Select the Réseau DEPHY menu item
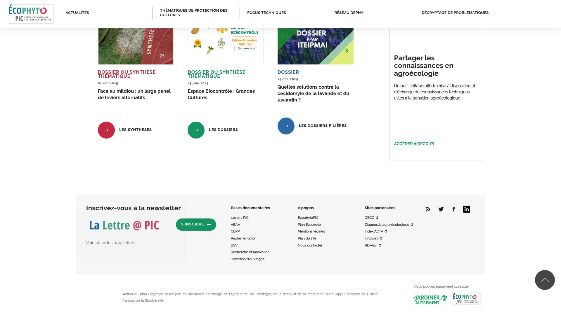Image resolution: width=561 pixels, height=315 pixels. [349, 13]
